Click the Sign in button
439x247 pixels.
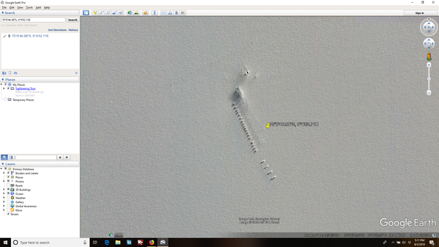point(419,13)
